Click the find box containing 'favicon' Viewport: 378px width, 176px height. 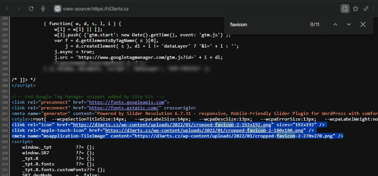click(262, 24)
